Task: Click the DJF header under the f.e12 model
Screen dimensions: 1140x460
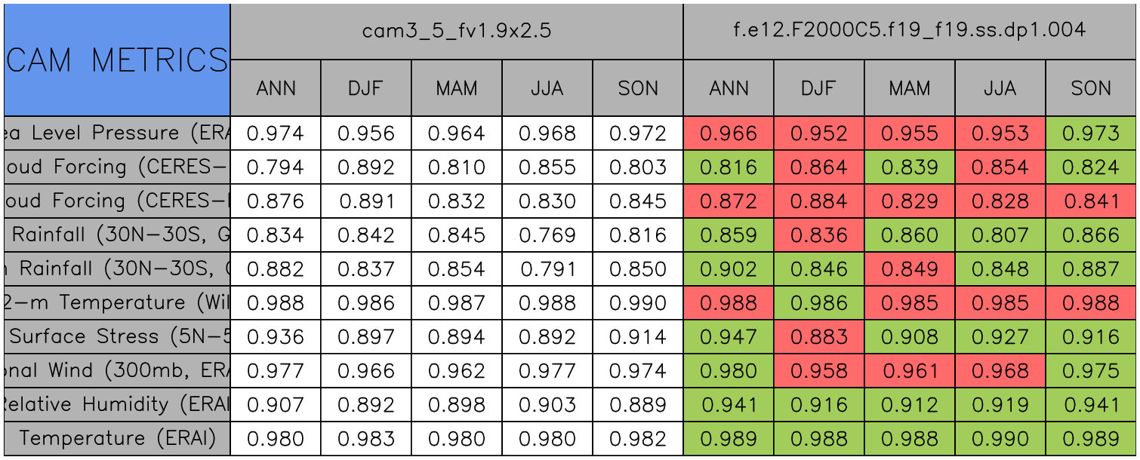Action: 819,88
